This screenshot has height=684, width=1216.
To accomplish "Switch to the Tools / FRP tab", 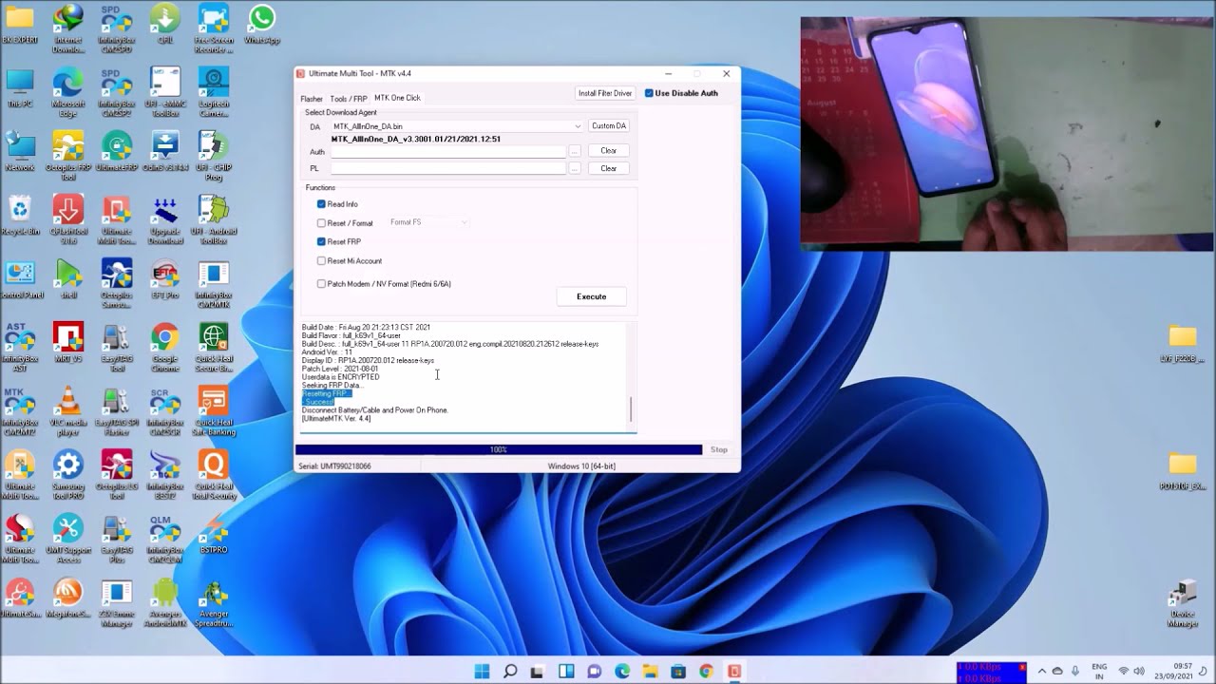I will click(x=349, y=98).
